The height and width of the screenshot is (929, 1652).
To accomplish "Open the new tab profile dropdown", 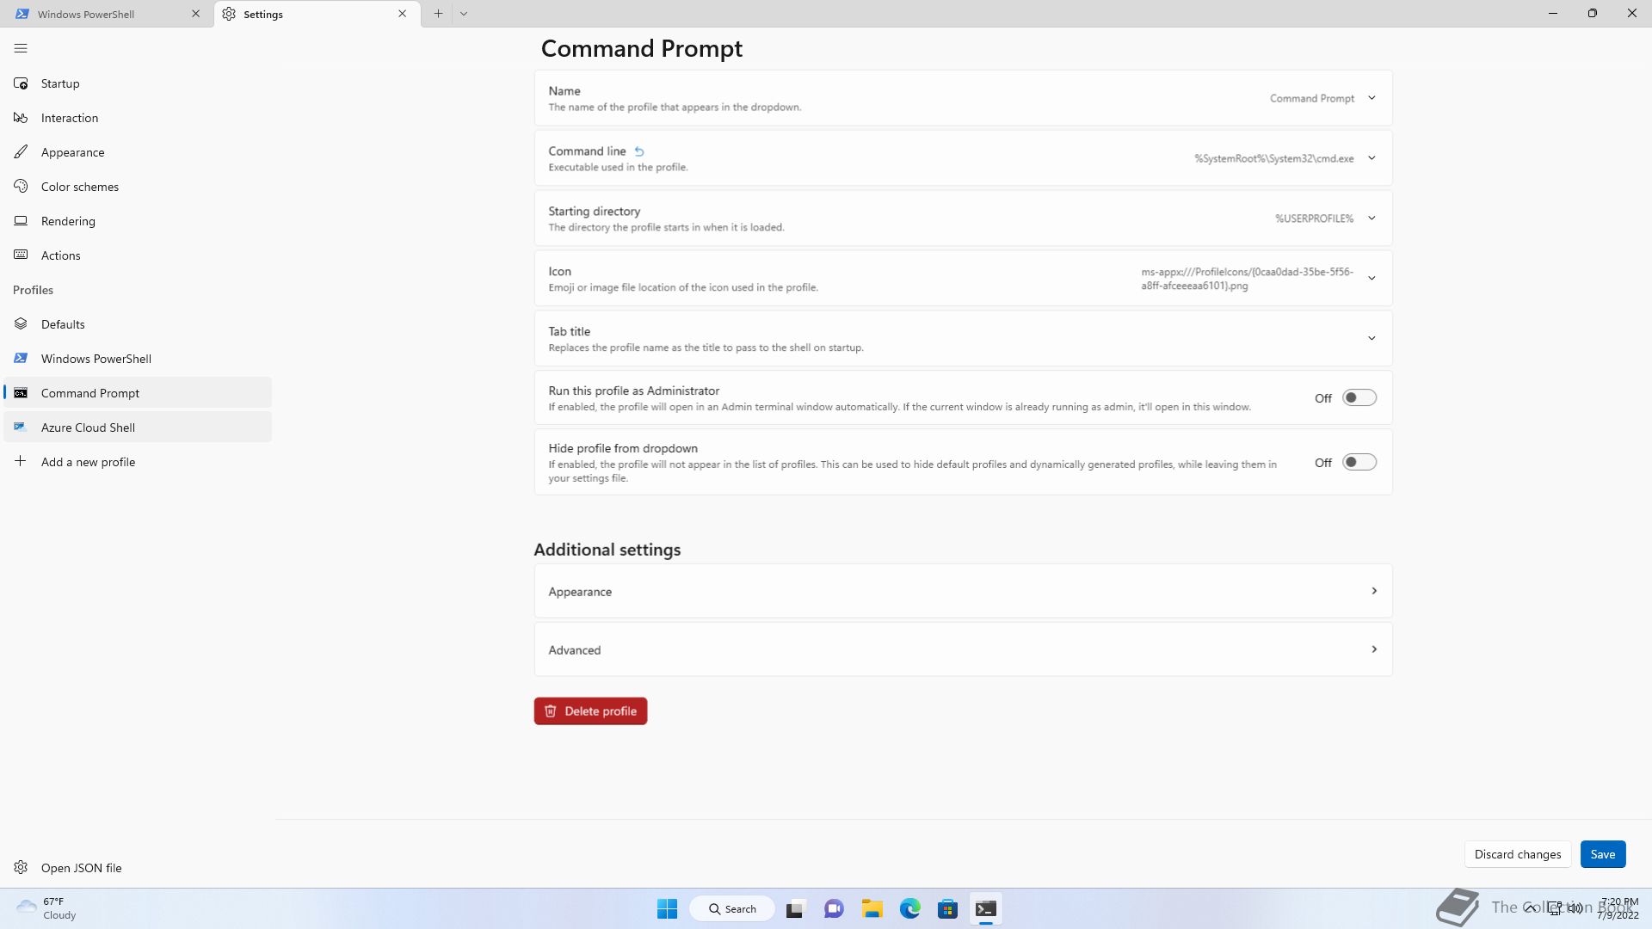I will pyautogui.click(x=464, y=14).
